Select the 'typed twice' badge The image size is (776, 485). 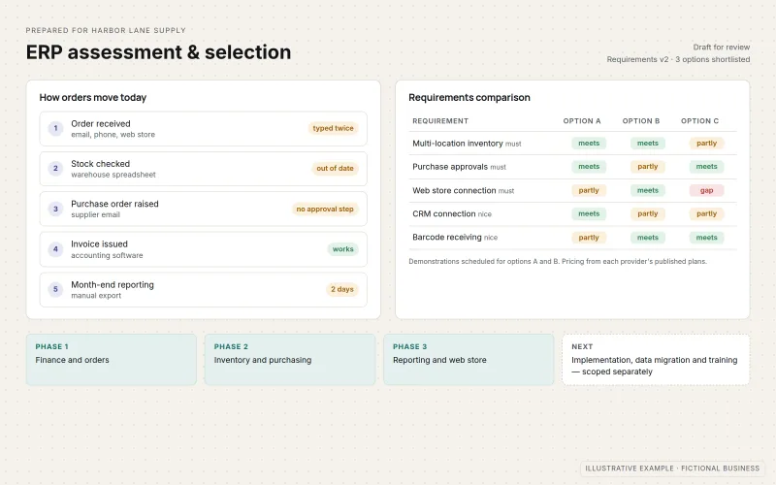click(x=333, y=128)
